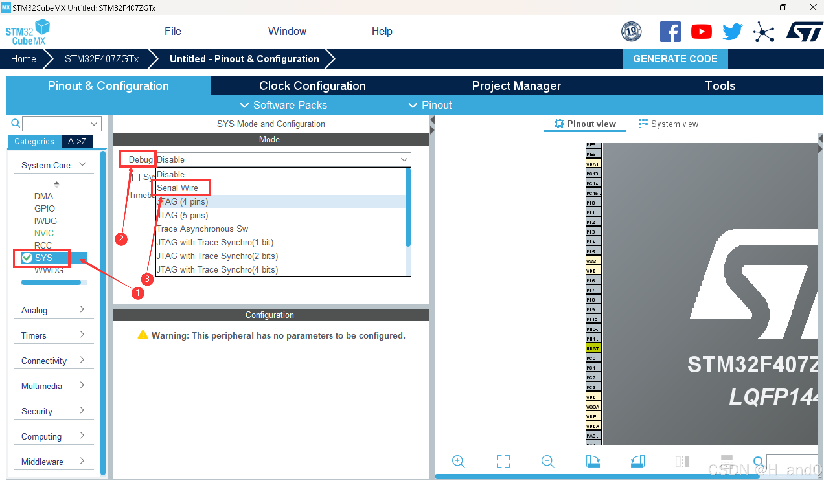Rotate chip counter-clockwise icon

pyautogui.click(x=637, y=462)
